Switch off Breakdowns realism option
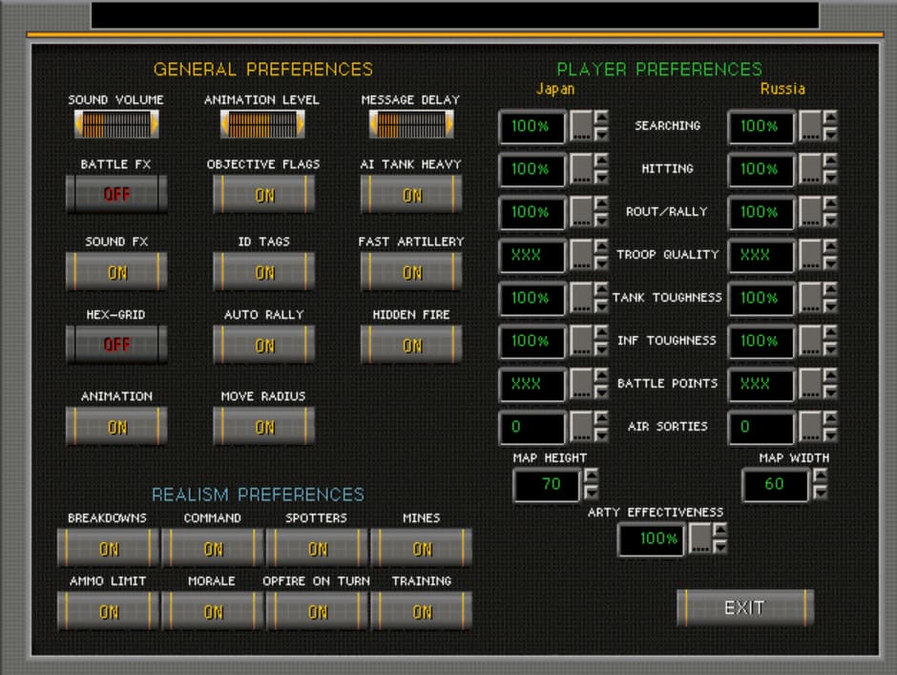Viewport: 897px width, 675px height. [x=108, y=549]
